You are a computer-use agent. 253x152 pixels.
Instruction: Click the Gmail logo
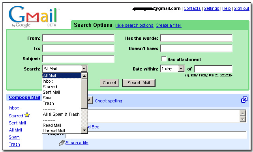click(x=34, y=17)
